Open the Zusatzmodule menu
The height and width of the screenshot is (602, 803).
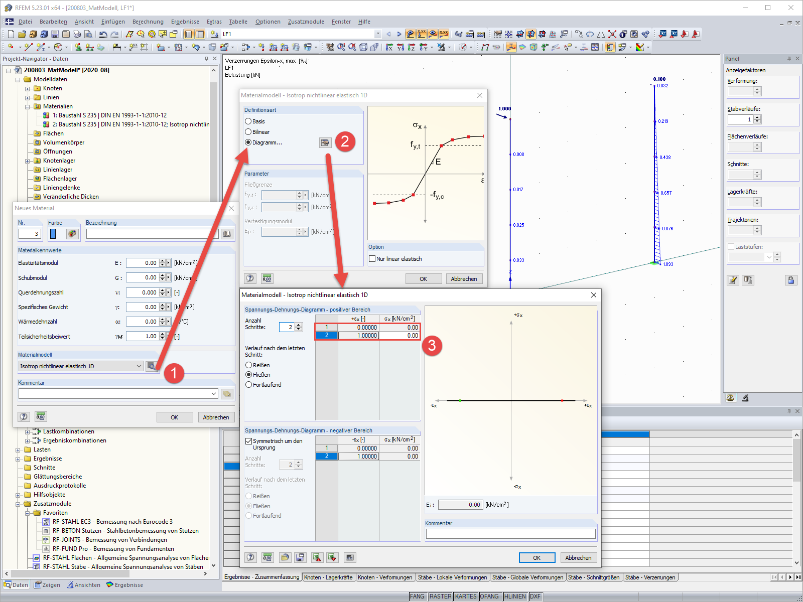point(306,22)
